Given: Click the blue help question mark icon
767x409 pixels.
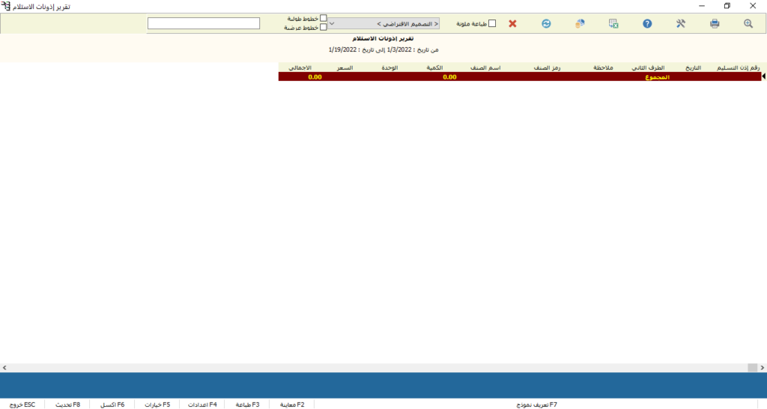Looking at the screenshot, I should pyautogui.click(x=647, y=24).
